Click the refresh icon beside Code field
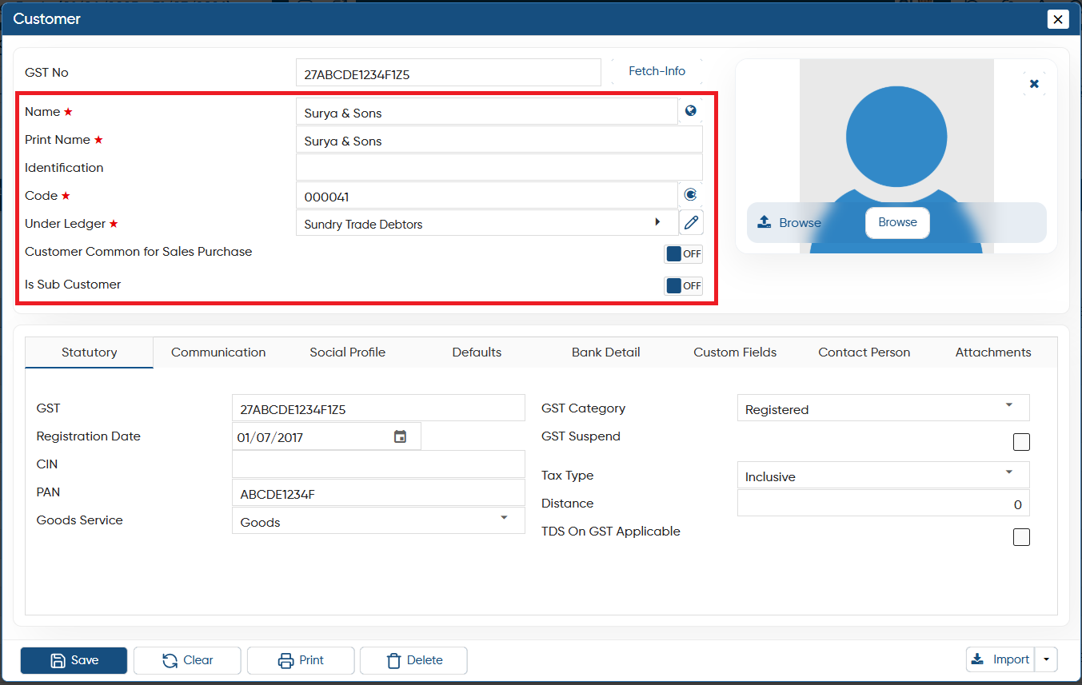This screenshot has height=685, width=1082. (691, 194)
